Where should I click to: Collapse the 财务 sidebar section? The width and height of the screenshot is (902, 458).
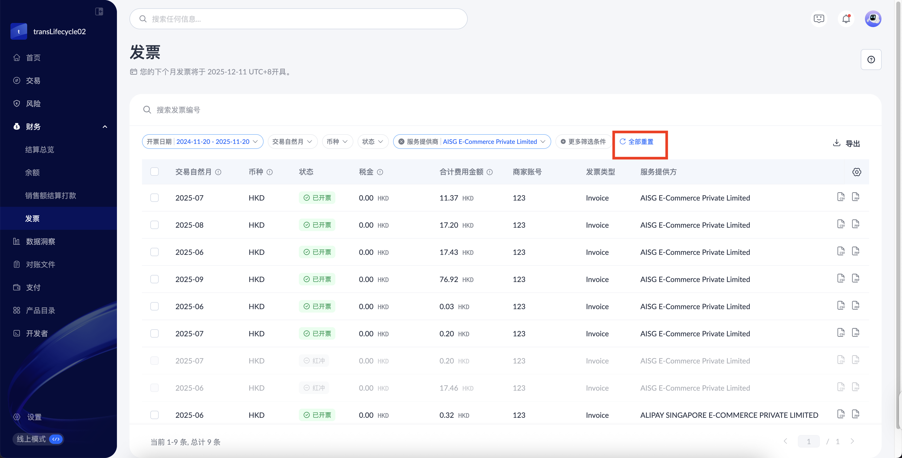pos(105,126)
